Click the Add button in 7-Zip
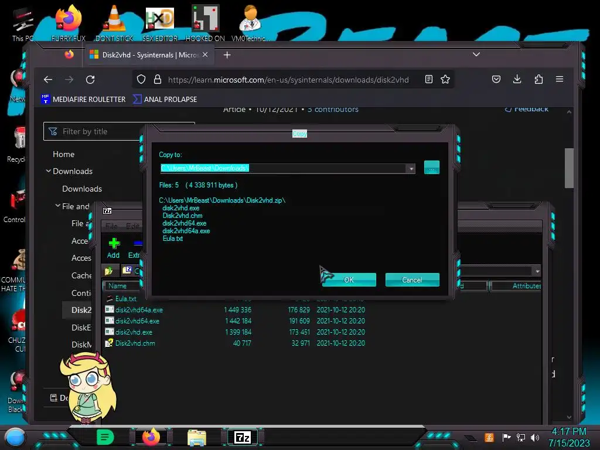The width and height of the screenshot is (600, 450). tap(113, 248)
